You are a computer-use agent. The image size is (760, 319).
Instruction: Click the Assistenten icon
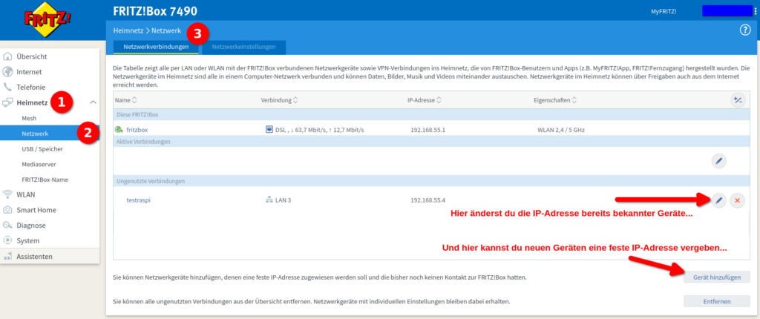pyautogui.click(x=7, y=257)
